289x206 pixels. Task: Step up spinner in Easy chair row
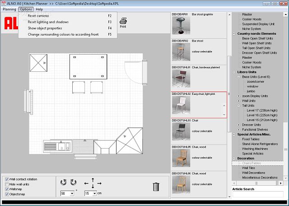224,106
